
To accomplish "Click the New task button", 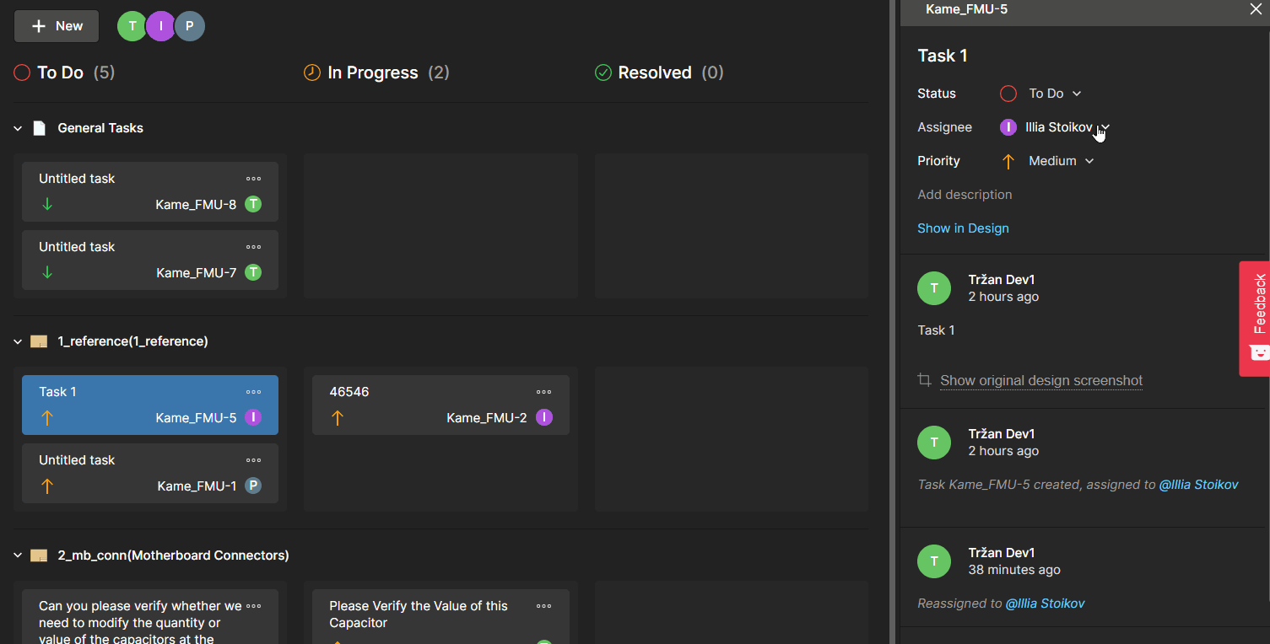I will [57, 26].
